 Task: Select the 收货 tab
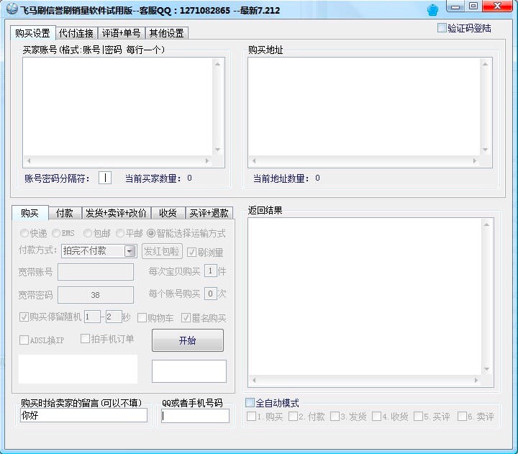point(168,213)
